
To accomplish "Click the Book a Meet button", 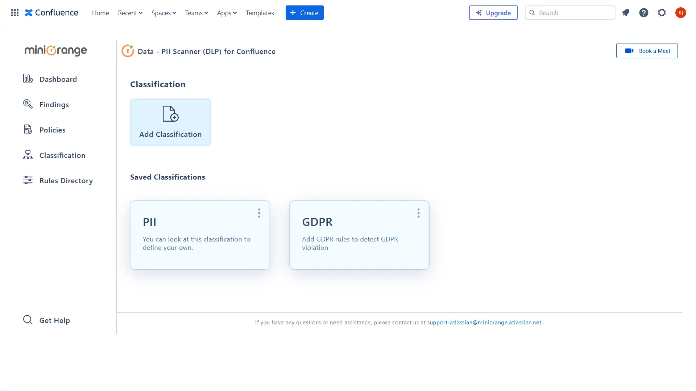I will [x=647, y=51].
